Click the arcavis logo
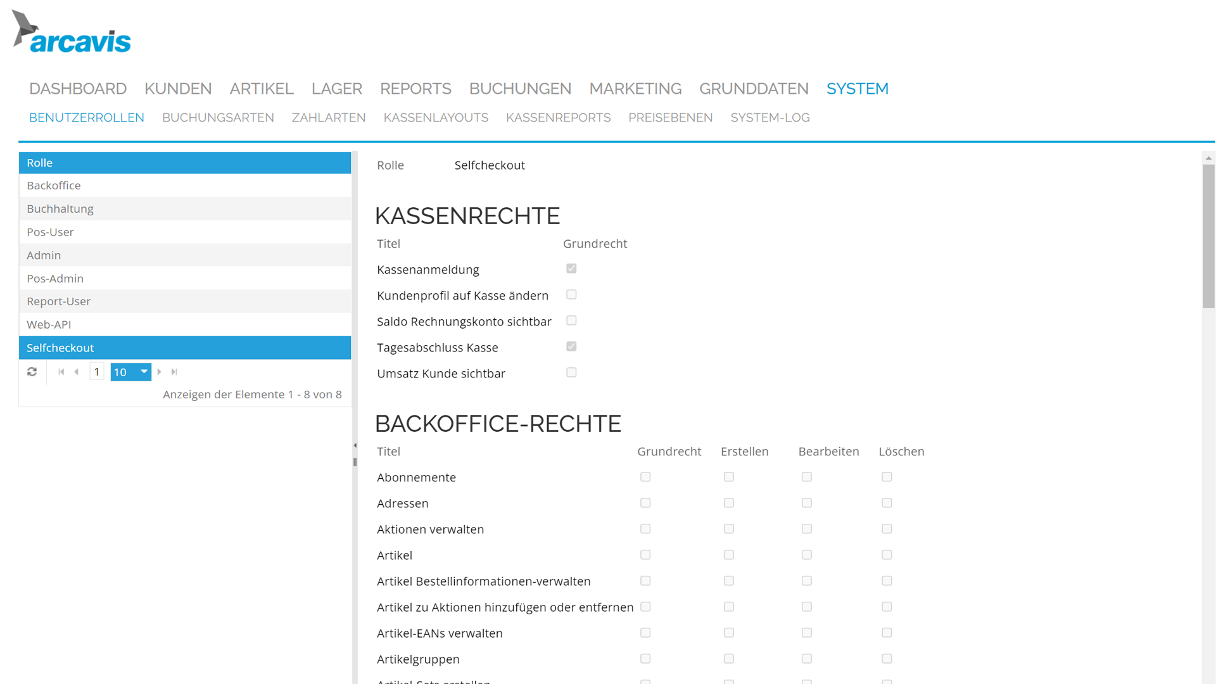The image size is (1216, 684). pyautogui.click(x=71, y=32)
